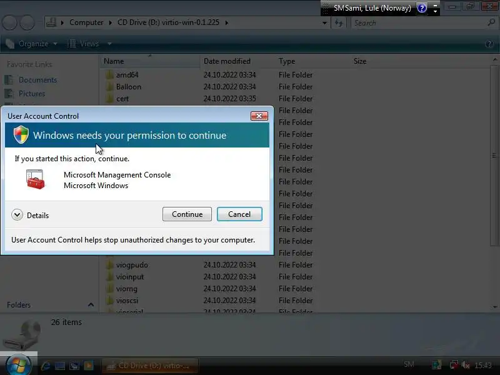
Task: Select the cert folder name
Action: (122, 99)
